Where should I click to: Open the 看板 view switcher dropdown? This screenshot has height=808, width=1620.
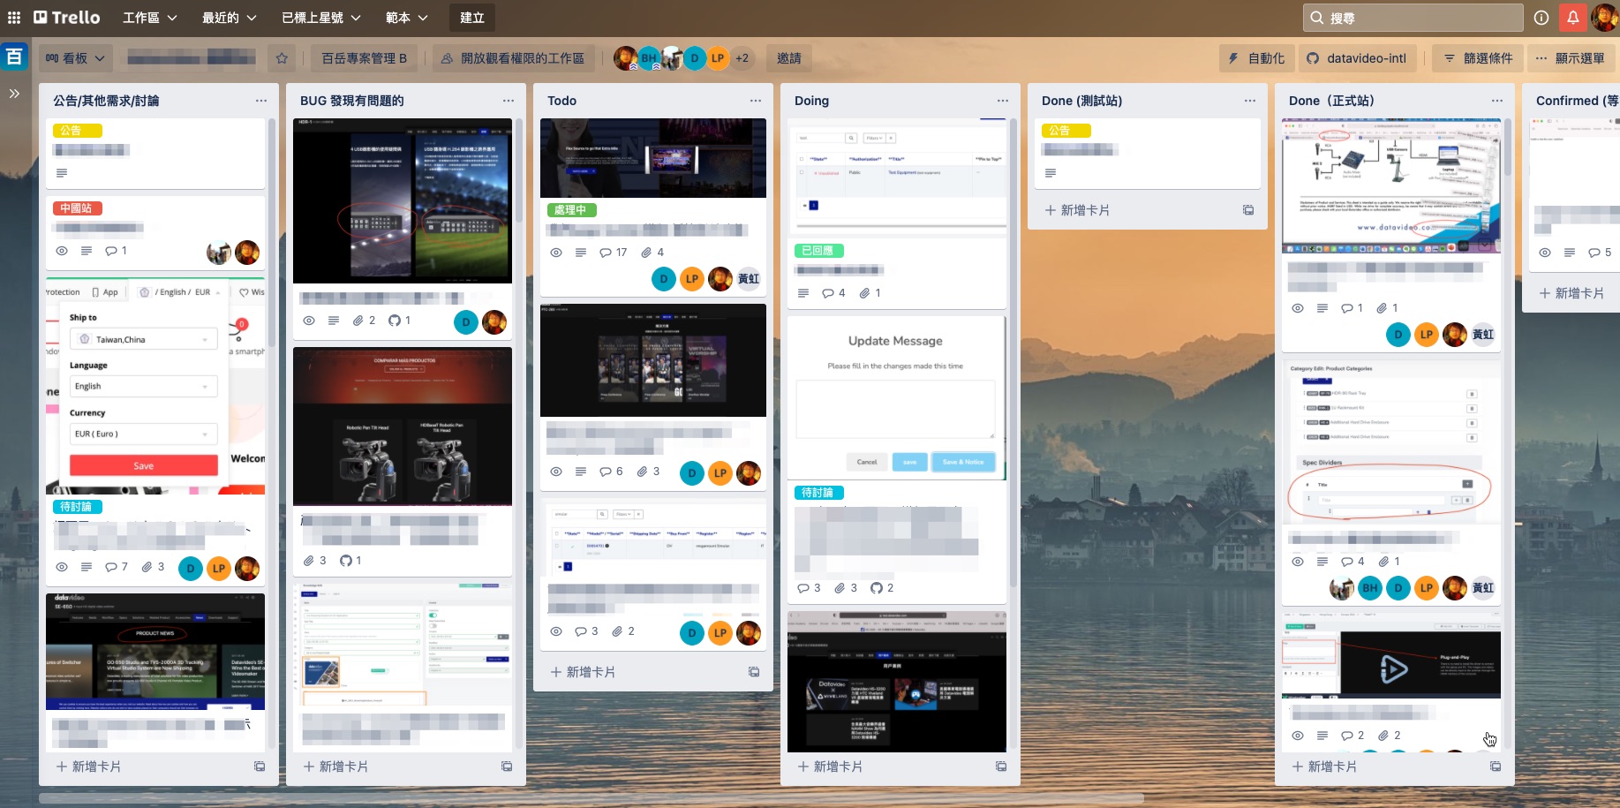point(75,58)
